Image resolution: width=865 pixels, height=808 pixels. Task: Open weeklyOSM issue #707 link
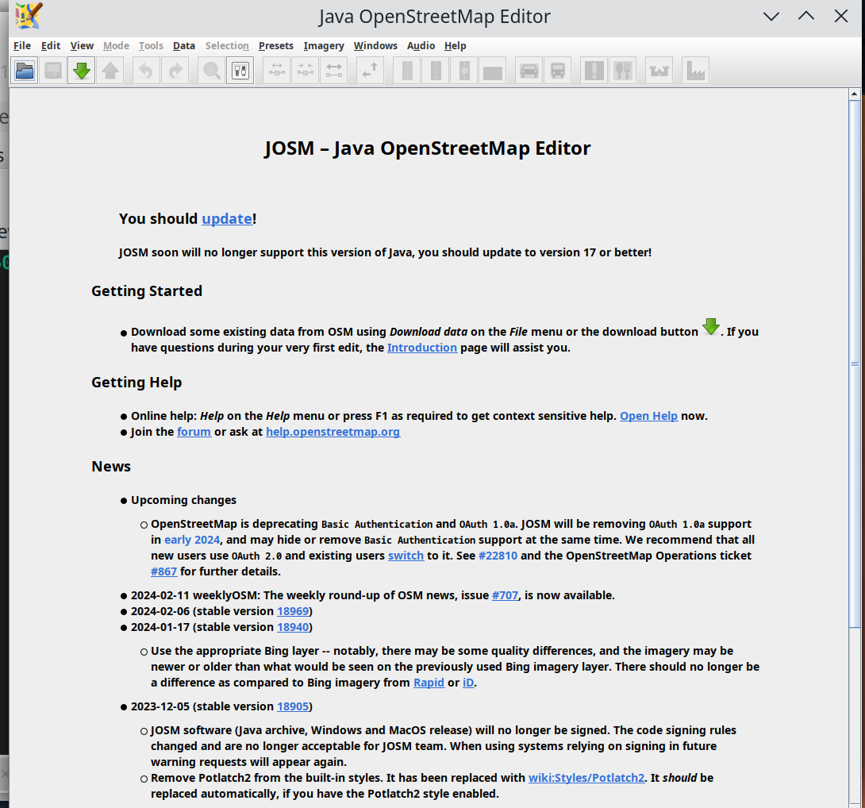click(505, 595)
